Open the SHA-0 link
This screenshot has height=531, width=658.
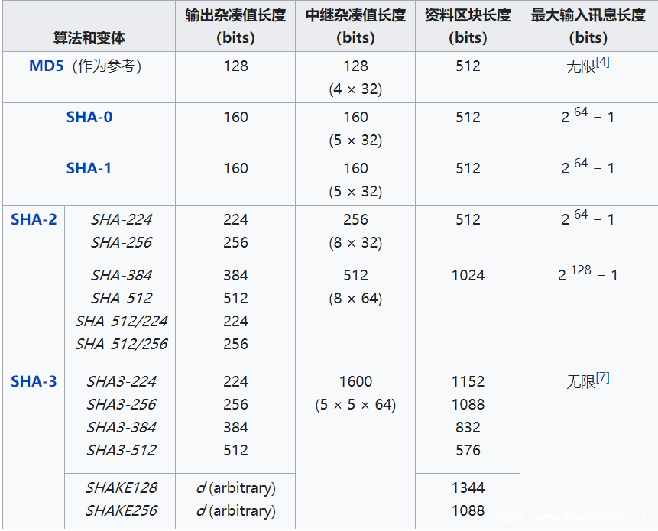pyautogui.click(x=89, y=117)
